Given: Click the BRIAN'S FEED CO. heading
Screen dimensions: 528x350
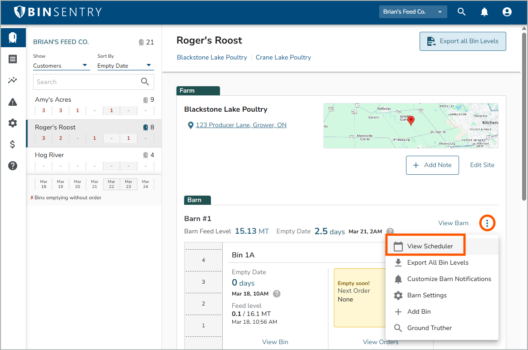Looking at the screenshot, I should [x=61, y=42].
